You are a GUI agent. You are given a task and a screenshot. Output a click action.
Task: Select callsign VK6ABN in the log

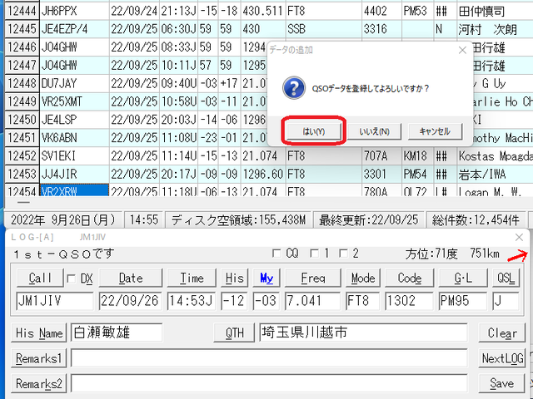75,138
